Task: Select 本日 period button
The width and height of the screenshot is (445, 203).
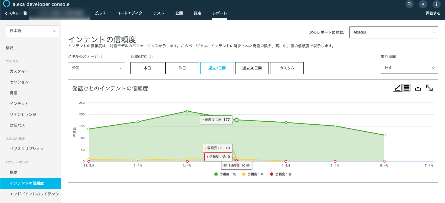Action: (147, 68)
